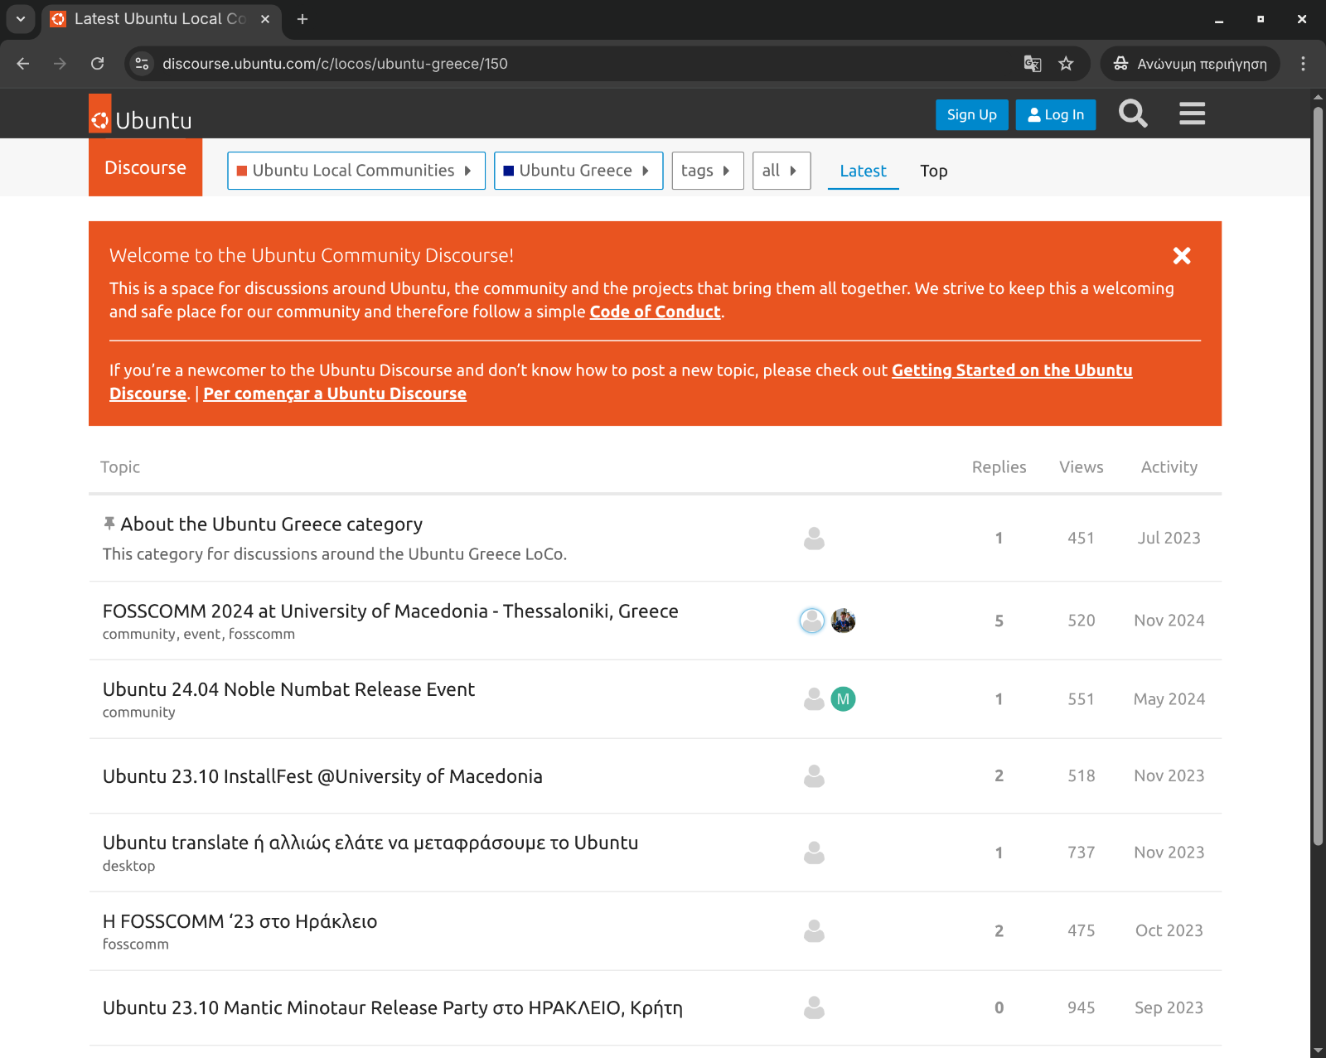Viewport: 1326px width, 1058px height.
Task: Click the Sep 2023 activity date
Action: tap(1169, 1007)
